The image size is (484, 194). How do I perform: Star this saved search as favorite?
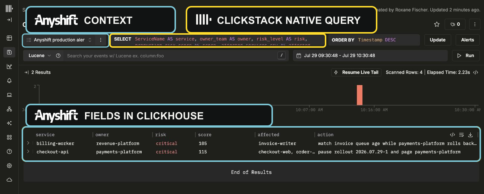(437, 24)
